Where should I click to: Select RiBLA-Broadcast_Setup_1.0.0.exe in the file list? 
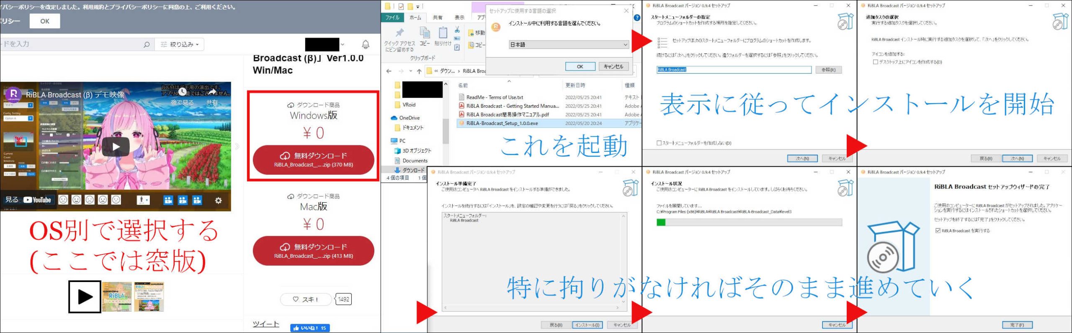[x=502, y=123]
